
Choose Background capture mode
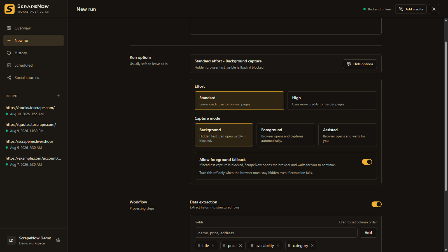tap(224, 135)
